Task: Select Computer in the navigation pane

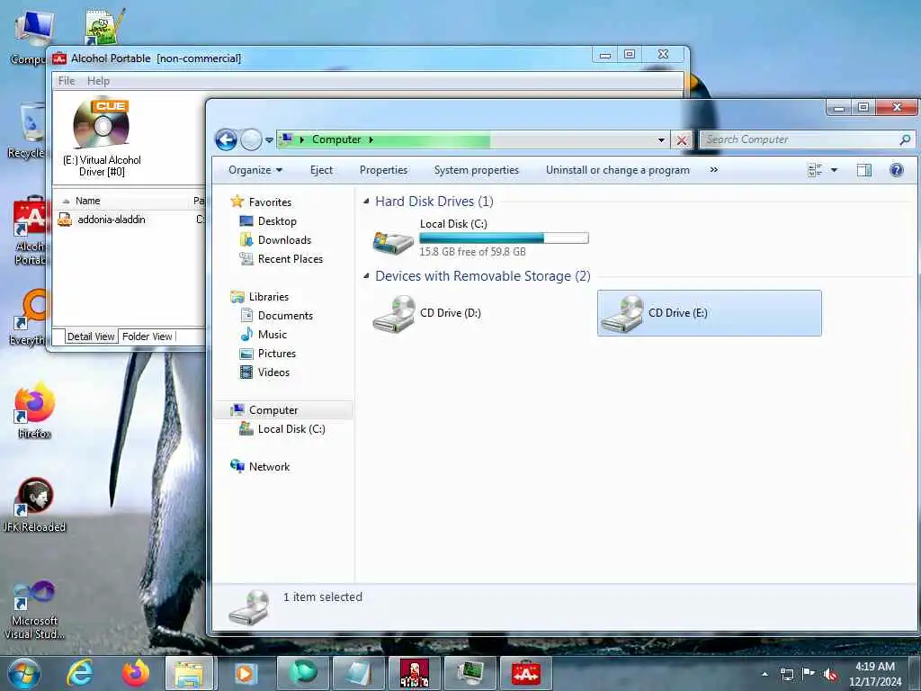Action: pos(273,410)
